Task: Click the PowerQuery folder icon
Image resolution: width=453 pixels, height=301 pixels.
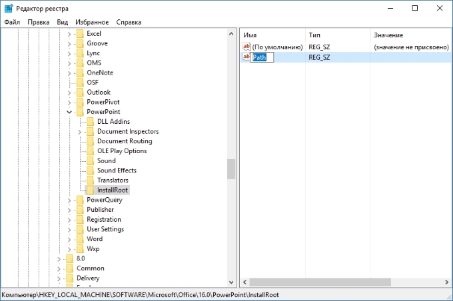Action: pos(80,200)
